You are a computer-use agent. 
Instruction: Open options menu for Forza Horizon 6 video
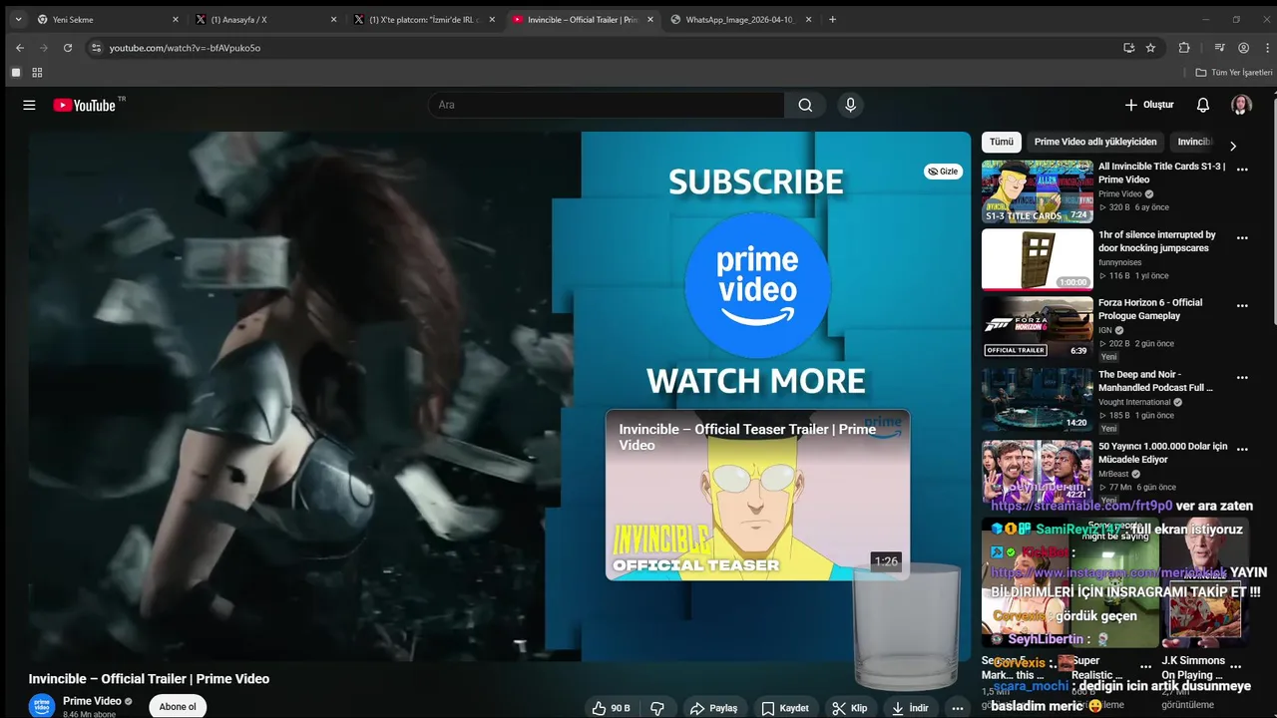point(1242,306)
